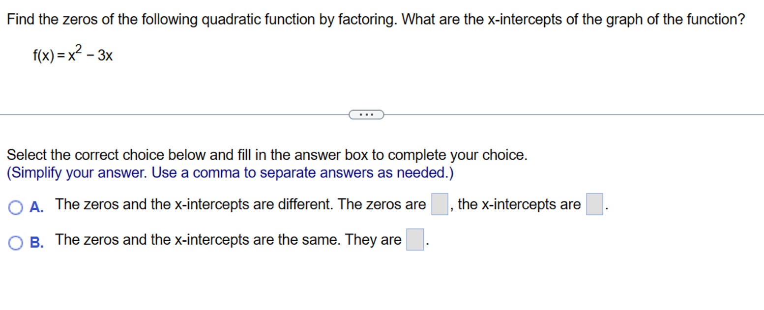Click the function f(x) = x² − 3x

pyautogui.click(x=72, y=54)
